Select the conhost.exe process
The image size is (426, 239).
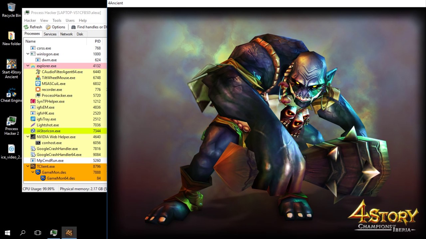tap(65, 143)
